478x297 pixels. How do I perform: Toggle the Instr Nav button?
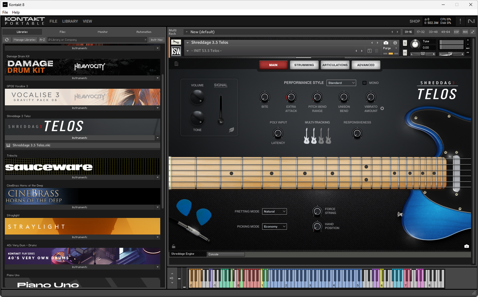coord(157,40)
